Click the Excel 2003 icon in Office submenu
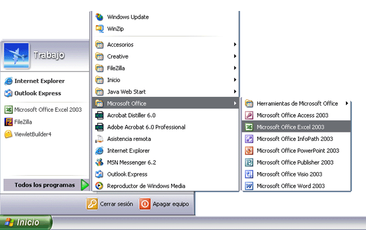Screen dimensions: 366x230 [x=249, y=127]
